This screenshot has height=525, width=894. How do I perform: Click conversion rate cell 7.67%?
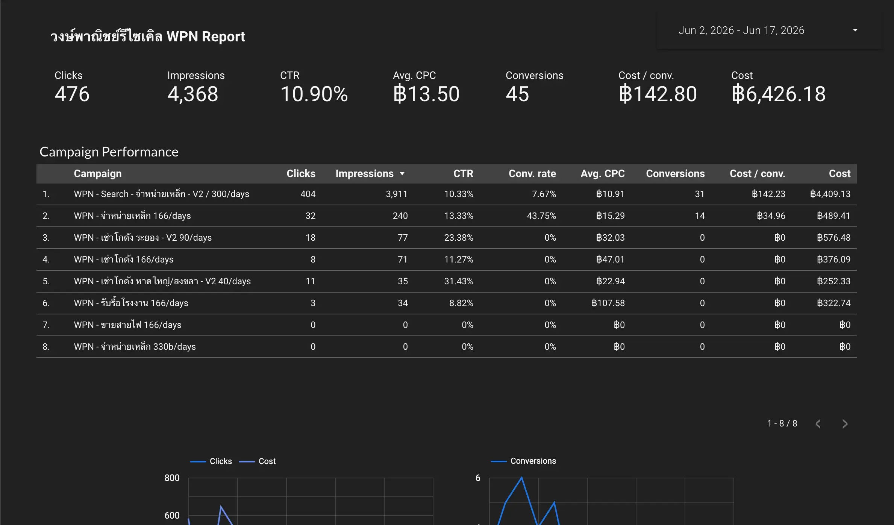pyautogui.click(x=544, y=194)
